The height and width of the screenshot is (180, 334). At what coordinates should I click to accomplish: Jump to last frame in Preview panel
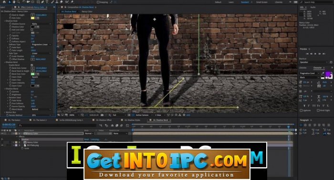[x=324, y=54]
